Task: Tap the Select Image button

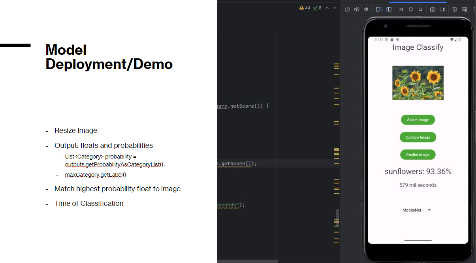Action: 418,120
